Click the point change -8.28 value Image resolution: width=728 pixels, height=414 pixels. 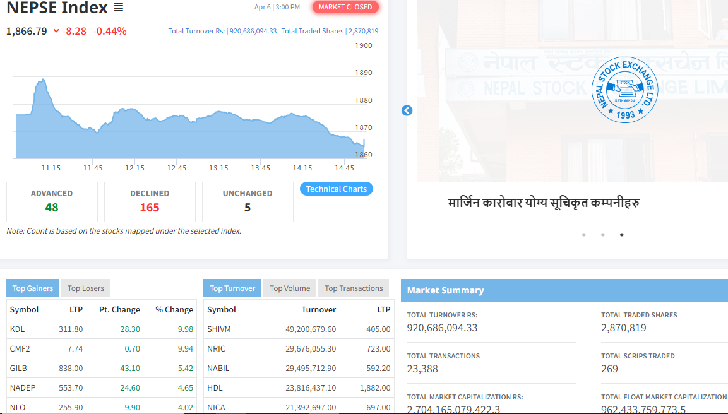(x=75, y=31)
